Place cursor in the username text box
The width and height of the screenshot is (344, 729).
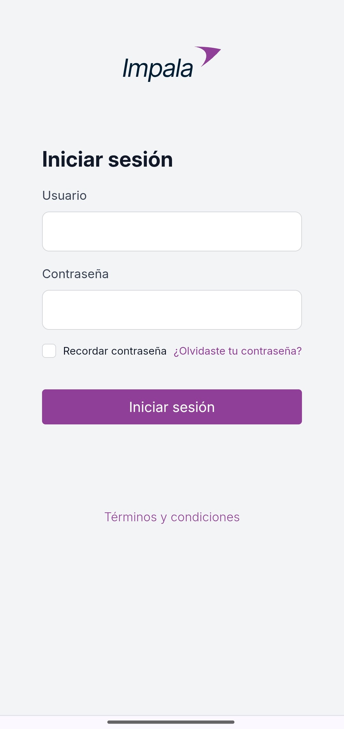tap(172, 231)
